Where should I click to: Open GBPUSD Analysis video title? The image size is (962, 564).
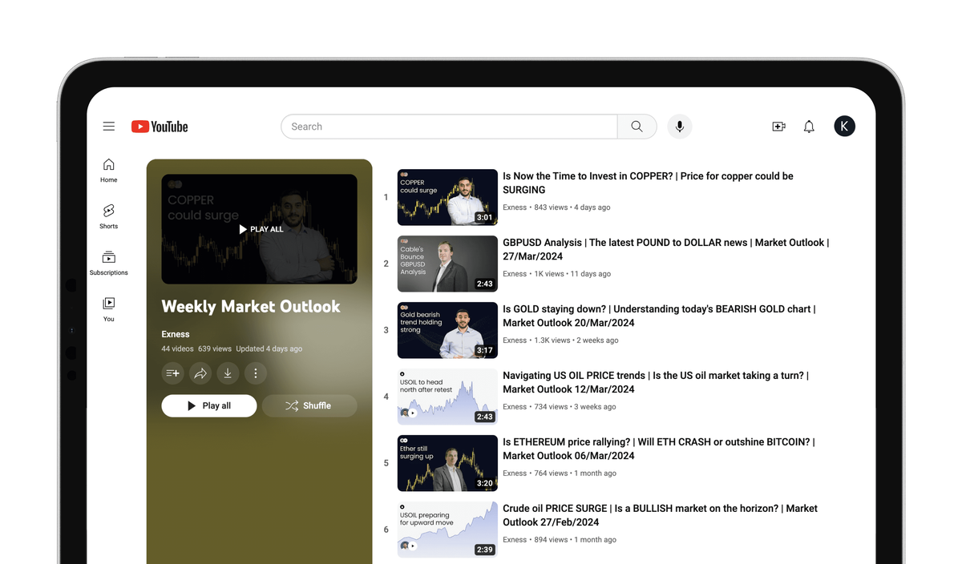665,249
